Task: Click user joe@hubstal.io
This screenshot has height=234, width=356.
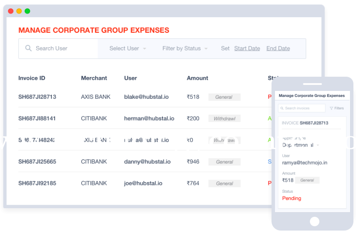Action: [143, 183]
